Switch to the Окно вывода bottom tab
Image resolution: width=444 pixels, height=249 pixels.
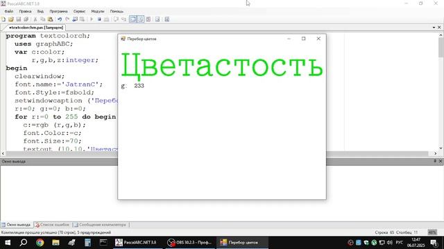click(16, 225)
